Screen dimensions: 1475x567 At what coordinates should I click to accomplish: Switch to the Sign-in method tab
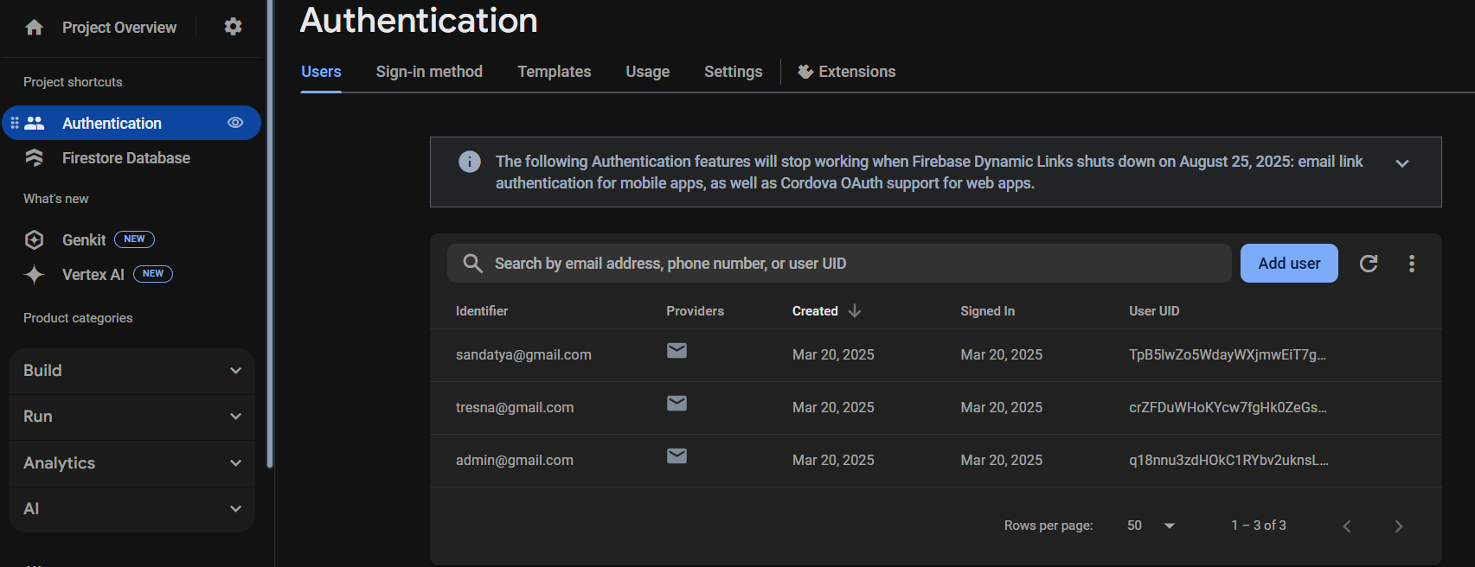coord(429,72)
